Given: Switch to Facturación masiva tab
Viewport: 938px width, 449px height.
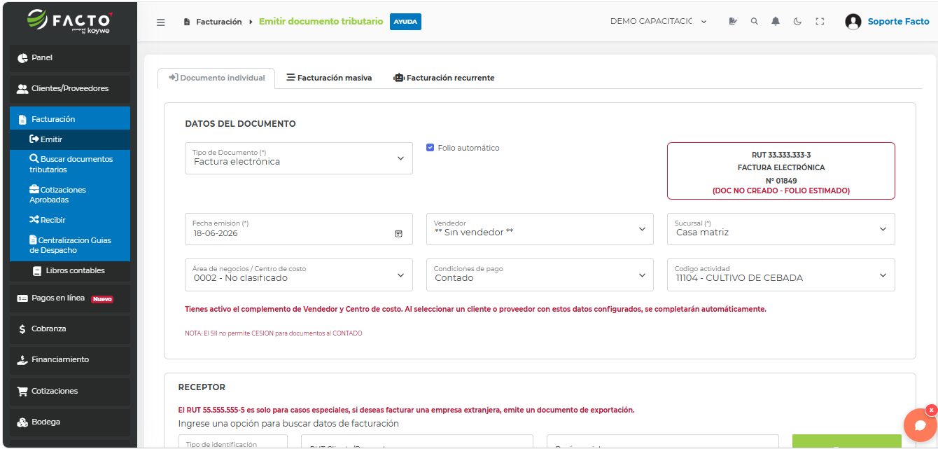Looking at the screenshot, I should (329, 78).
